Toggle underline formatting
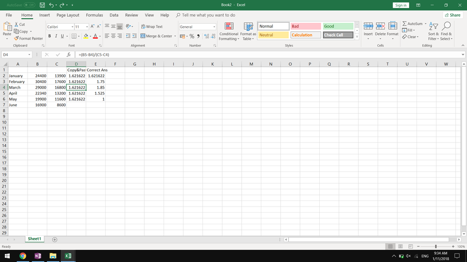Screen dimensions: 467x262 tap(62, 36)
